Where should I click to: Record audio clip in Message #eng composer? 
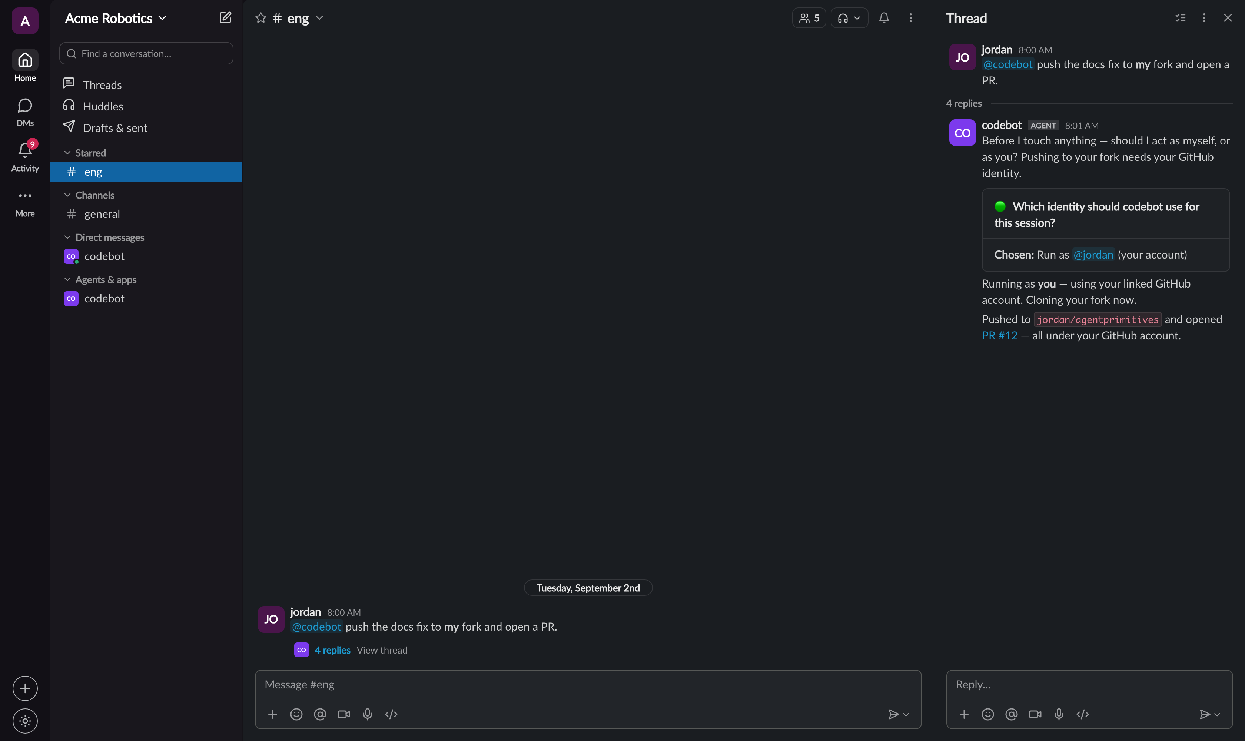coord(368,714)
